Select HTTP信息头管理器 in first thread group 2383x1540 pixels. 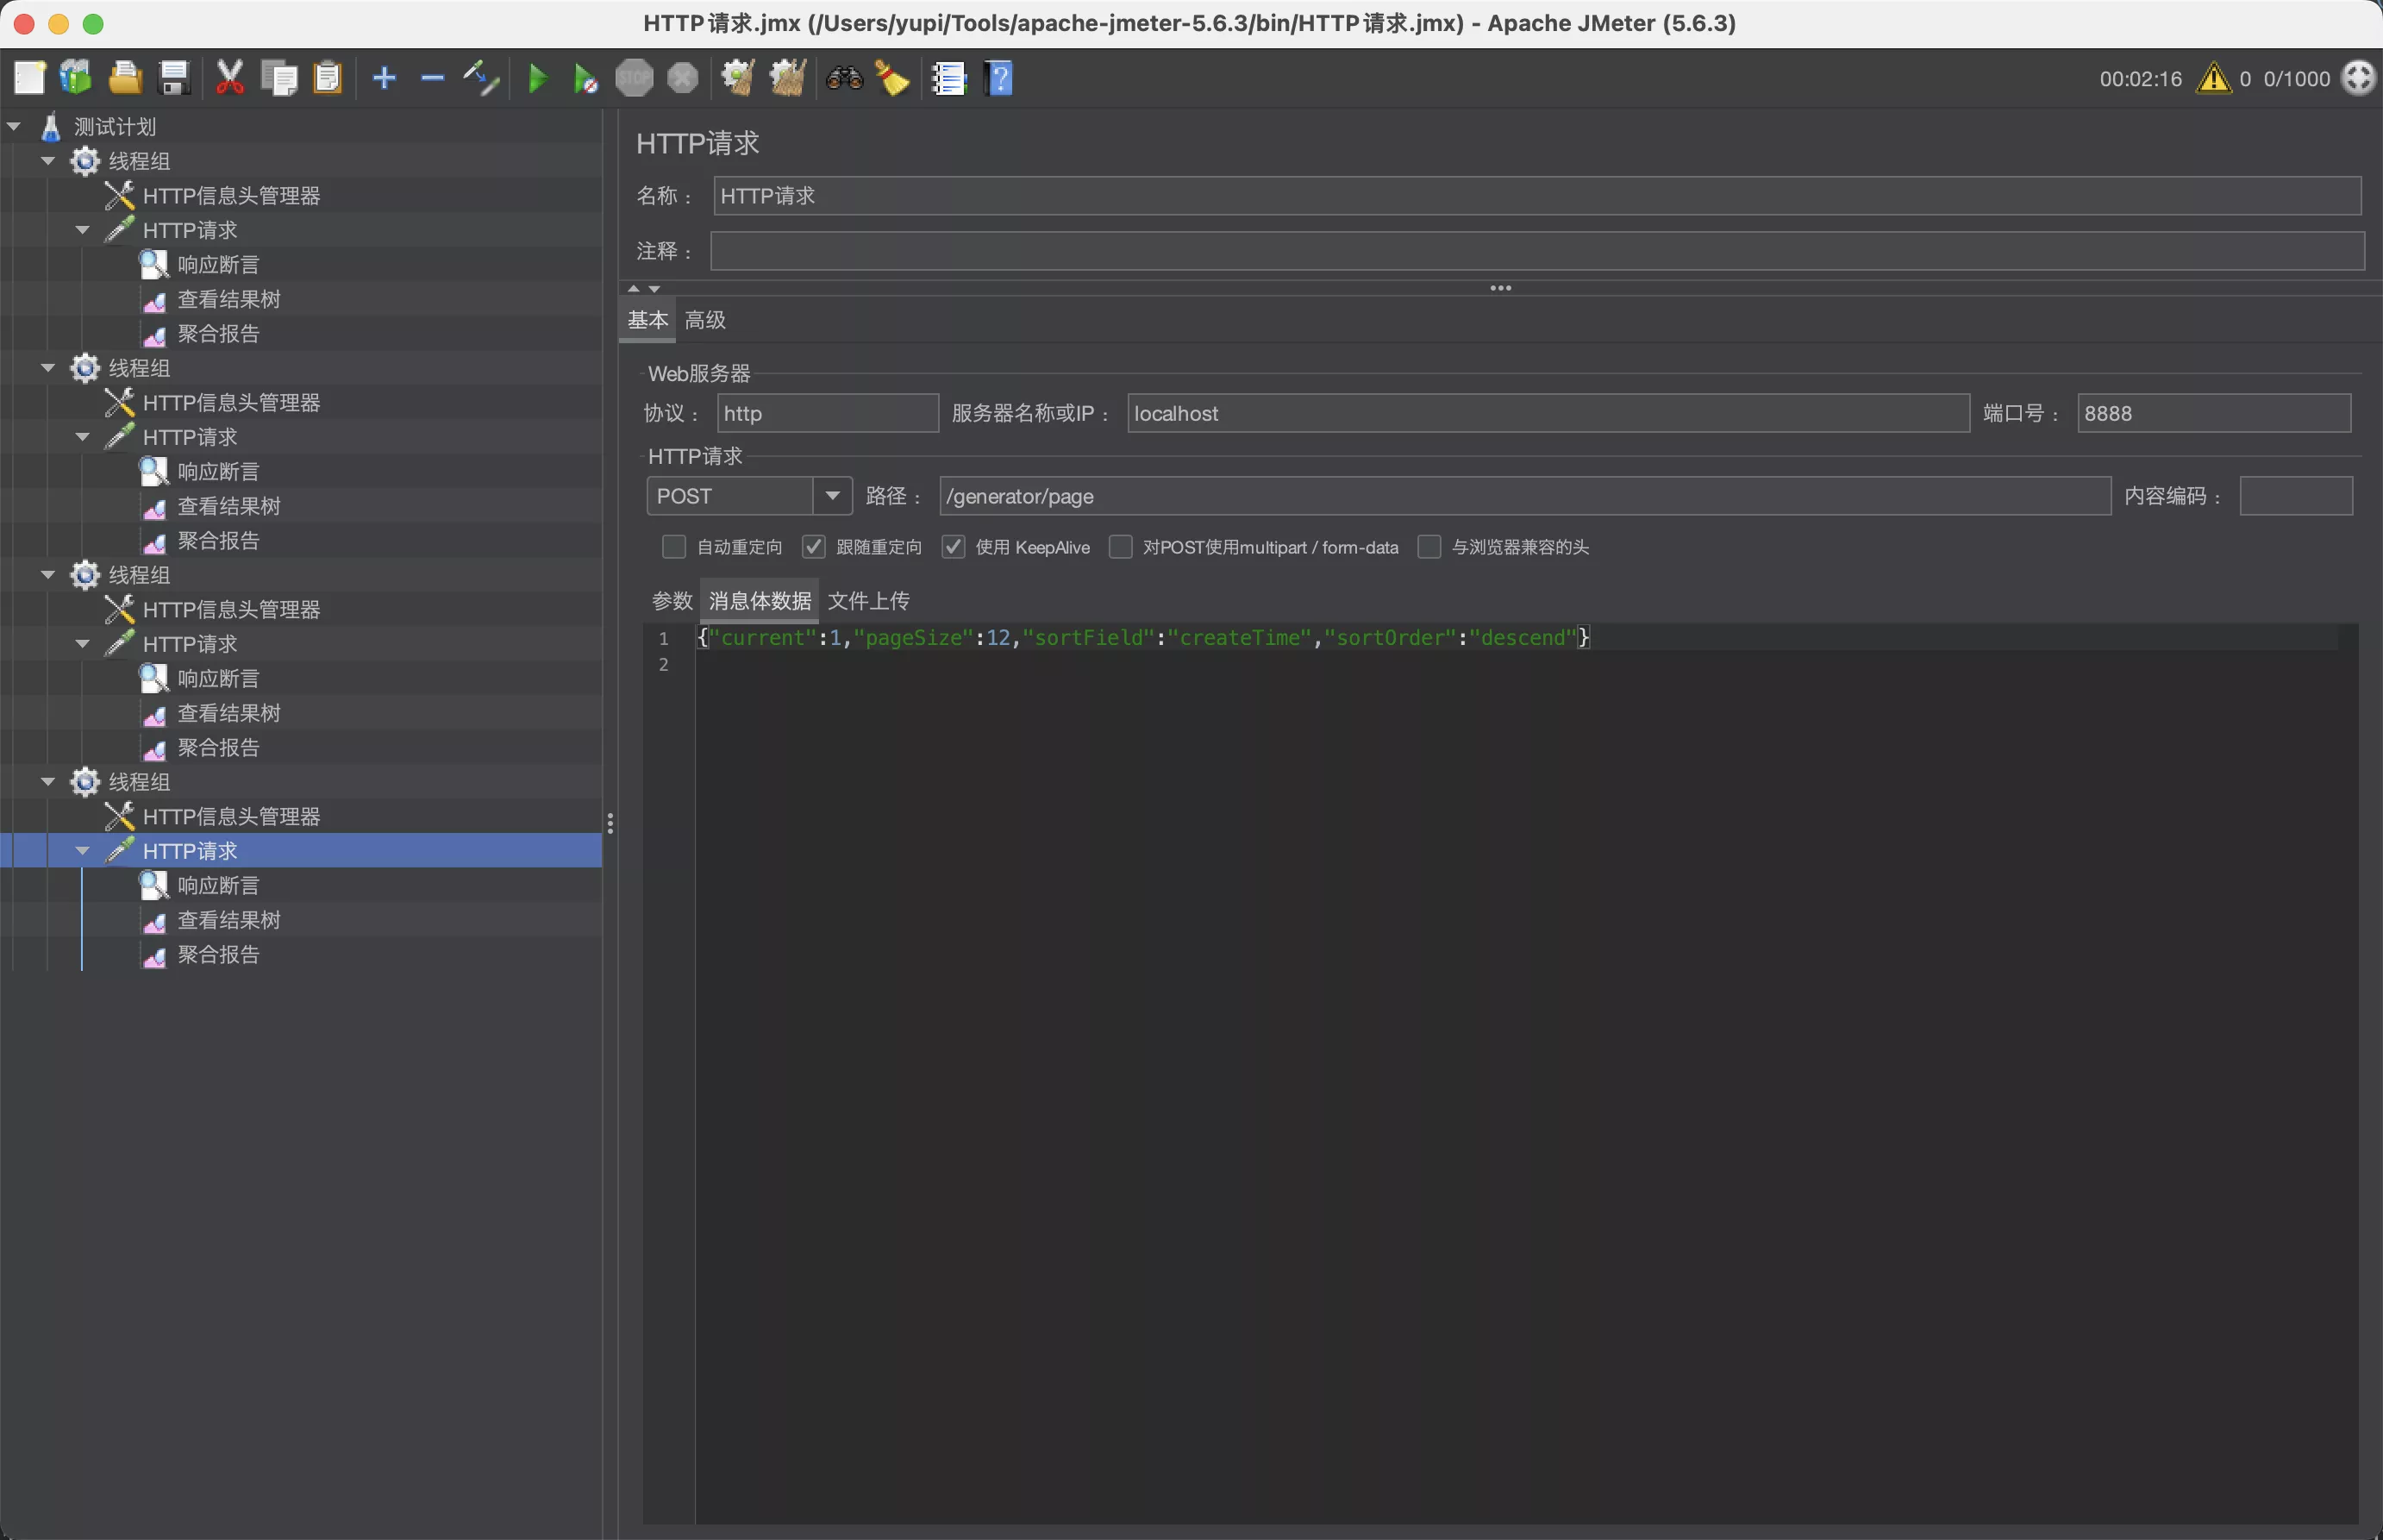231,196
